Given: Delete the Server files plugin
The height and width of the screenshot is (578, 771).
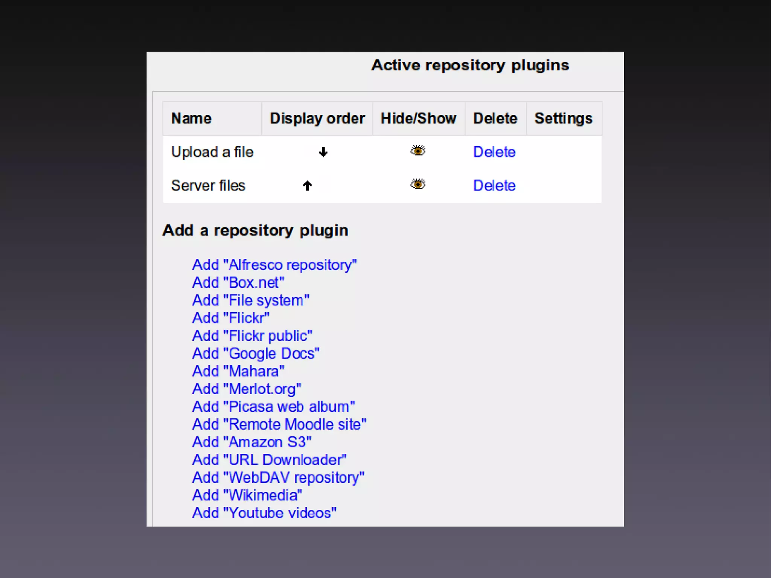Looking at the screenshot, I should pos(494,186).
